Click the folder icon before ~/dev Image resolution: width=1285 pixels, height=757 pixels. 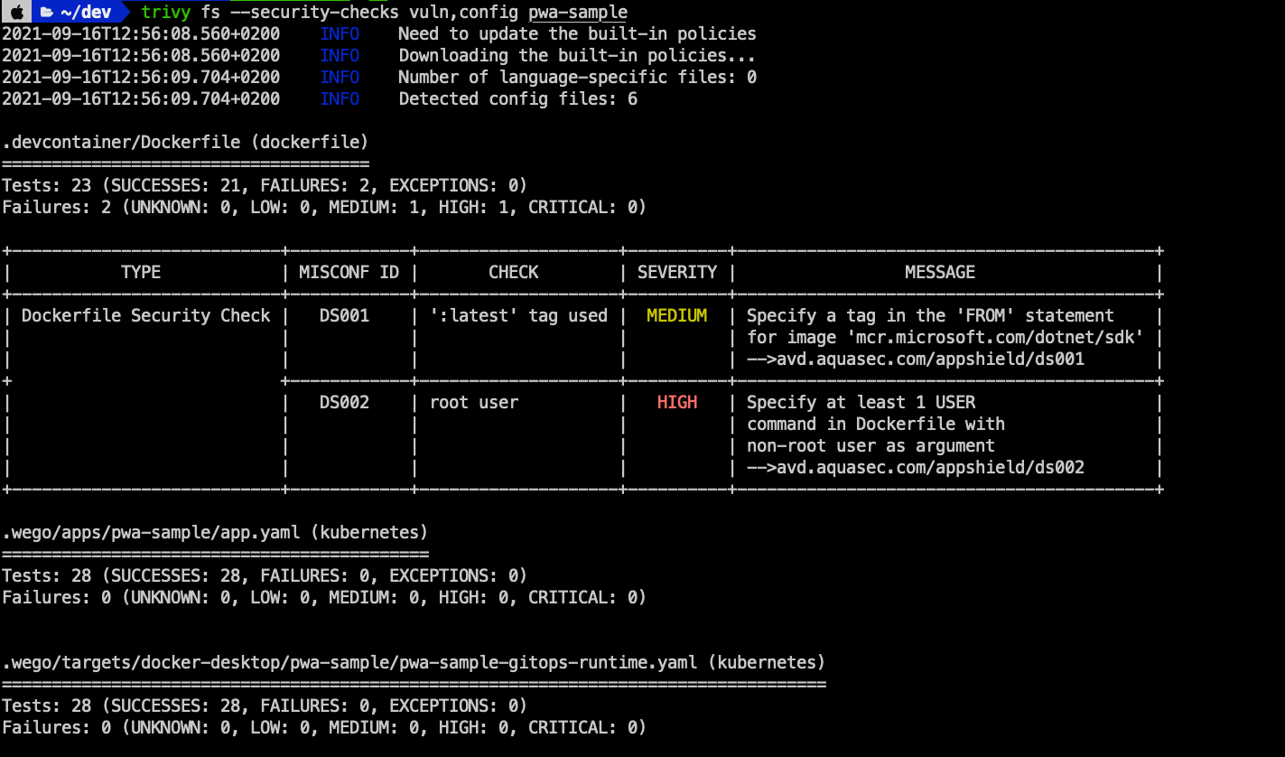pos(47,12)
